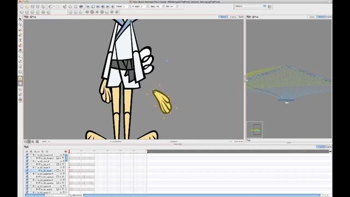This screenshot has height=197, width=350.
Task: Click the red playhead on timeline ruler
Action: click(69, 152)
